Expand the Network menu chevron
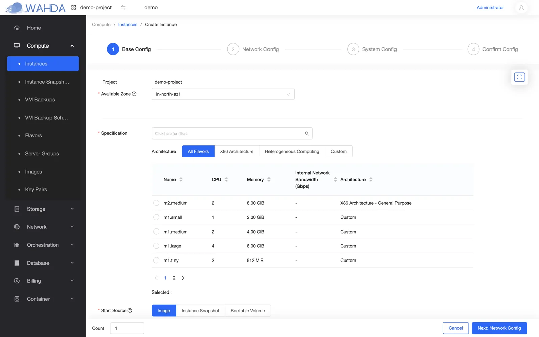Image resolution: width=539 pixels, height=337 pixels. (x=72, y=227)
